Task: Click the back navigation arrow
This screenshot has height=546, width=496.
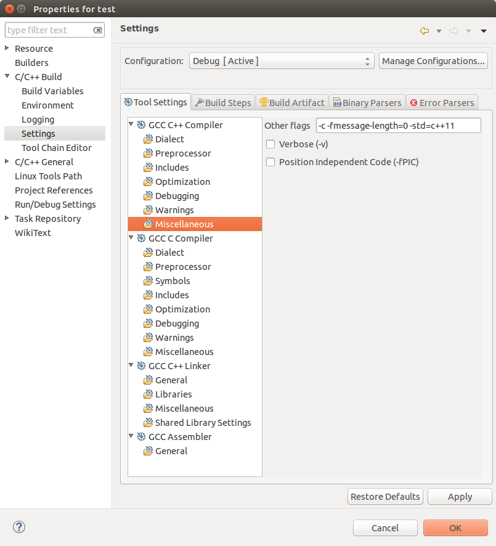Action: 424,30
